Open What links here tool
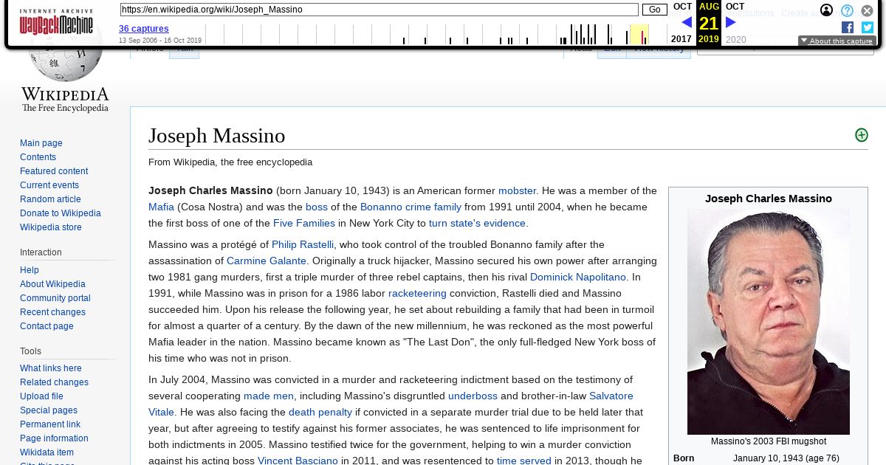The image size is (886, 465). click(x=51, y=368)
